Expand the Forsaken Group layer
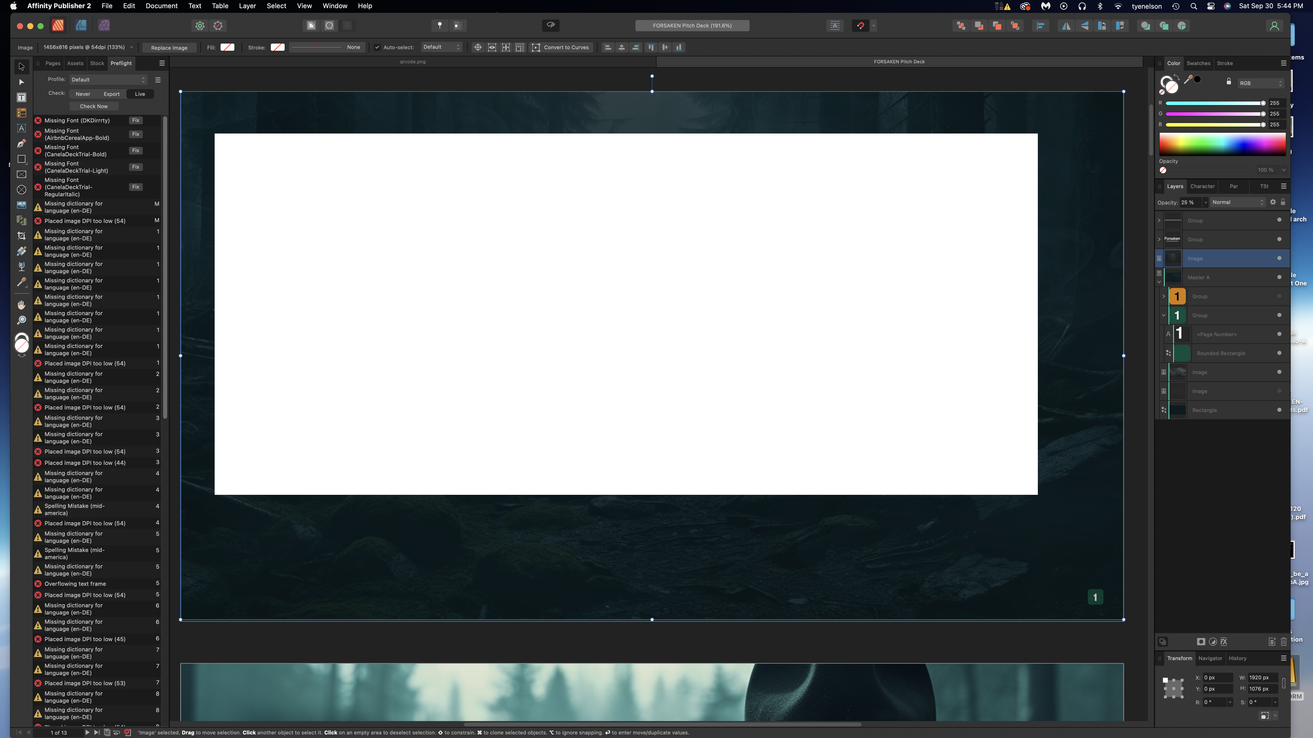 (1159, 239)
